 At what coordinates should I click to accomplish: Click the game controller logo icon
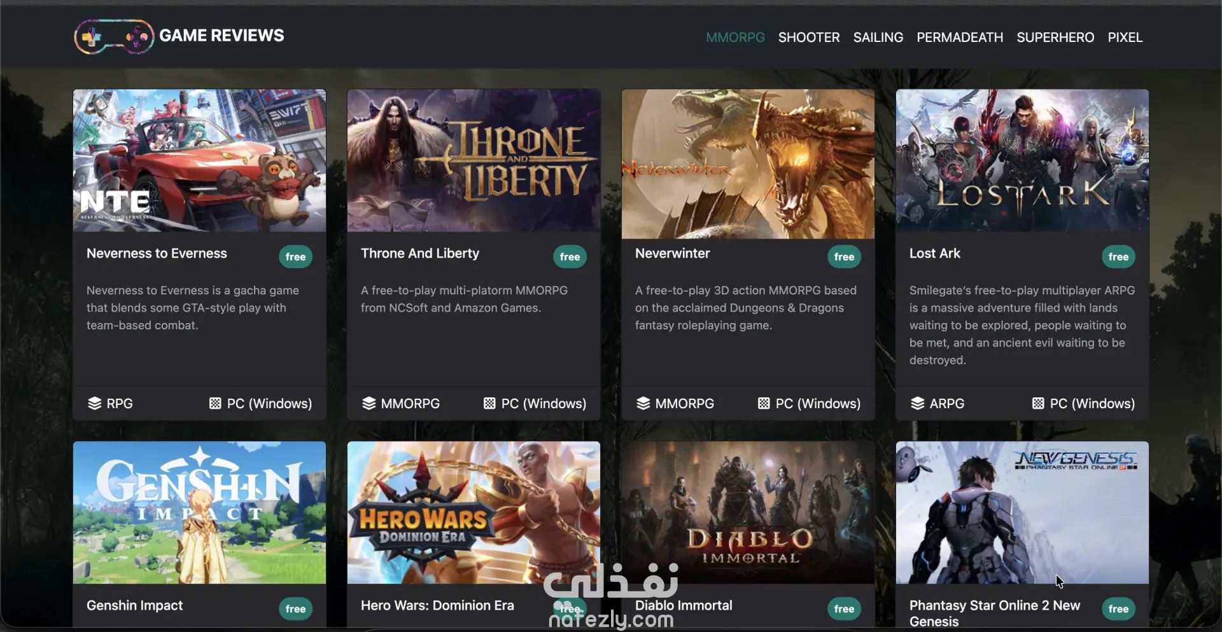pyautogui.click(x=115, y=37)
